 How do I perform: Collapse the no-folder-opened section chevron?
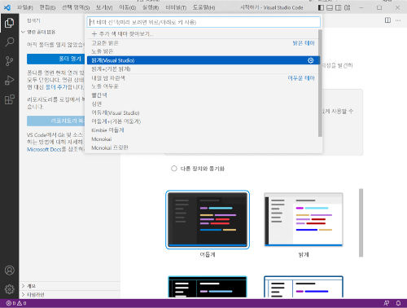coord(24,32)
